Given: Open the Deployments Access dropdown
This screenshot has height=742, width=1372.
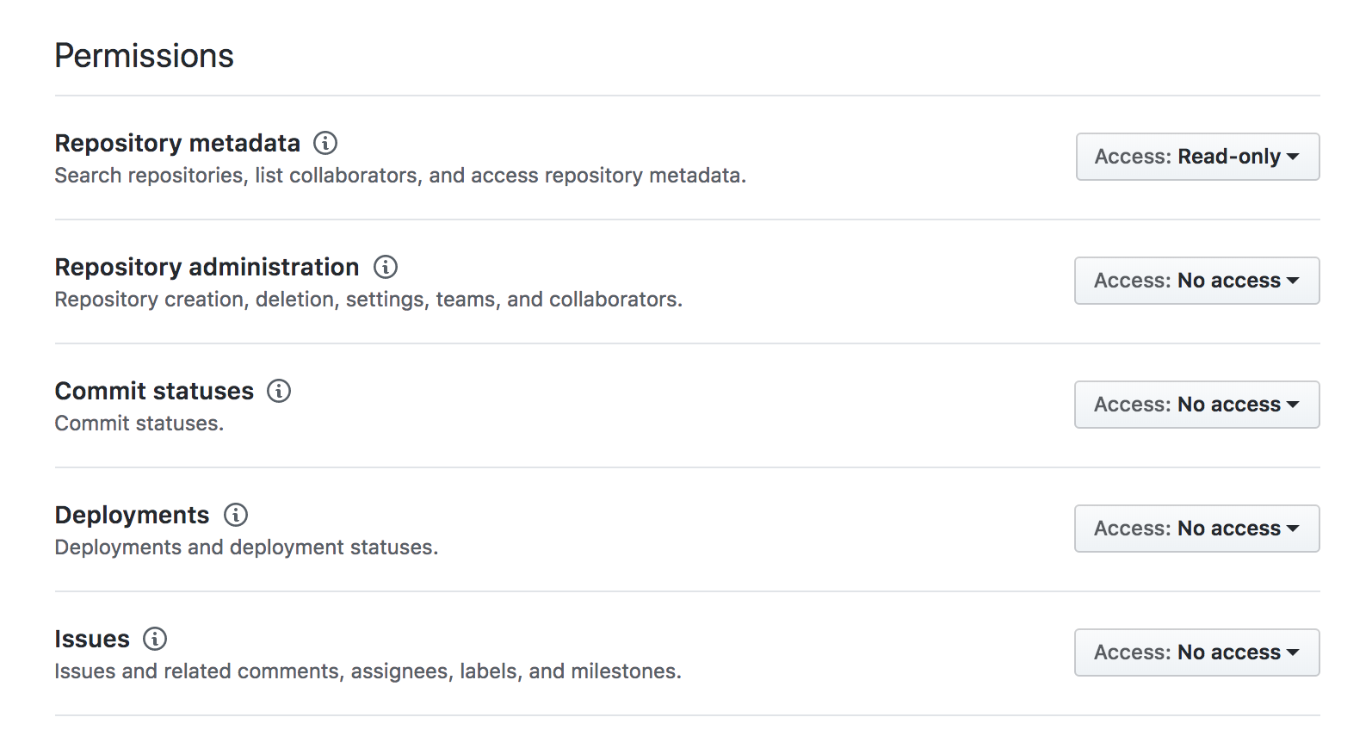Looking at the screenshot, I should coord(1196,529).
